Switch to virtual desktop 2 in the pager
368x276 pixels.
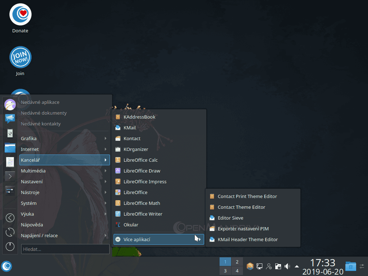(237, 262)
